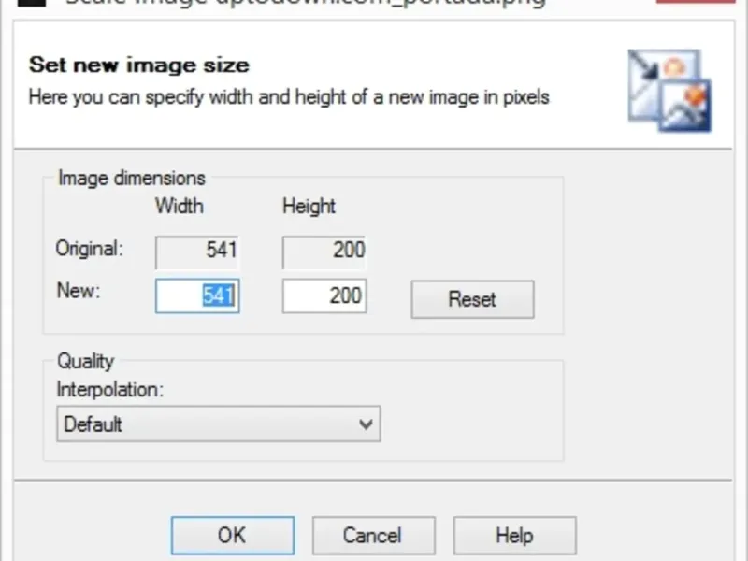Click the 'Set new image size' heading

[x=138, y=65]
